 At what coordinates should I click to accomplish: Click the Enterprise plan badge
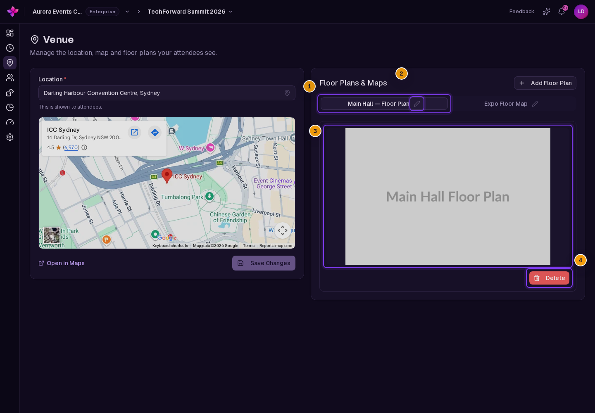point(102,12)
